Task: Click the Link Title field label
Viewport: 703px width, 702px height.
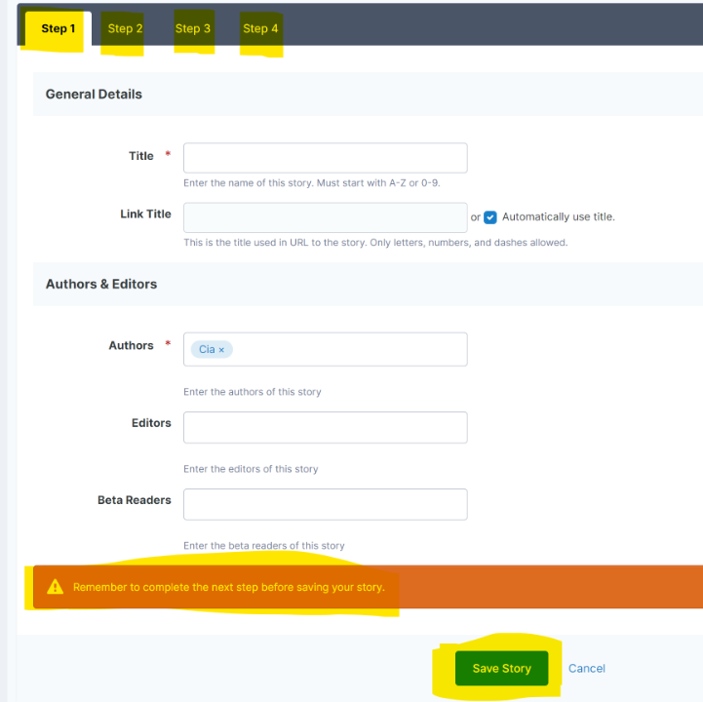Action: [145, 214]
